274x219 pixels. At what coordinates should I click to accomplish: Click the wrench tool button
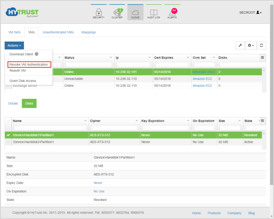pos(240,45)
